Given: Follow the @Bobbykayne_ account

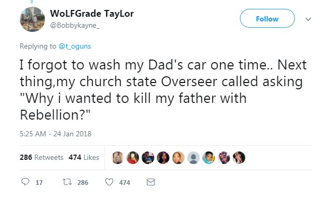Looking at the screenshot, I should (267, 19).
